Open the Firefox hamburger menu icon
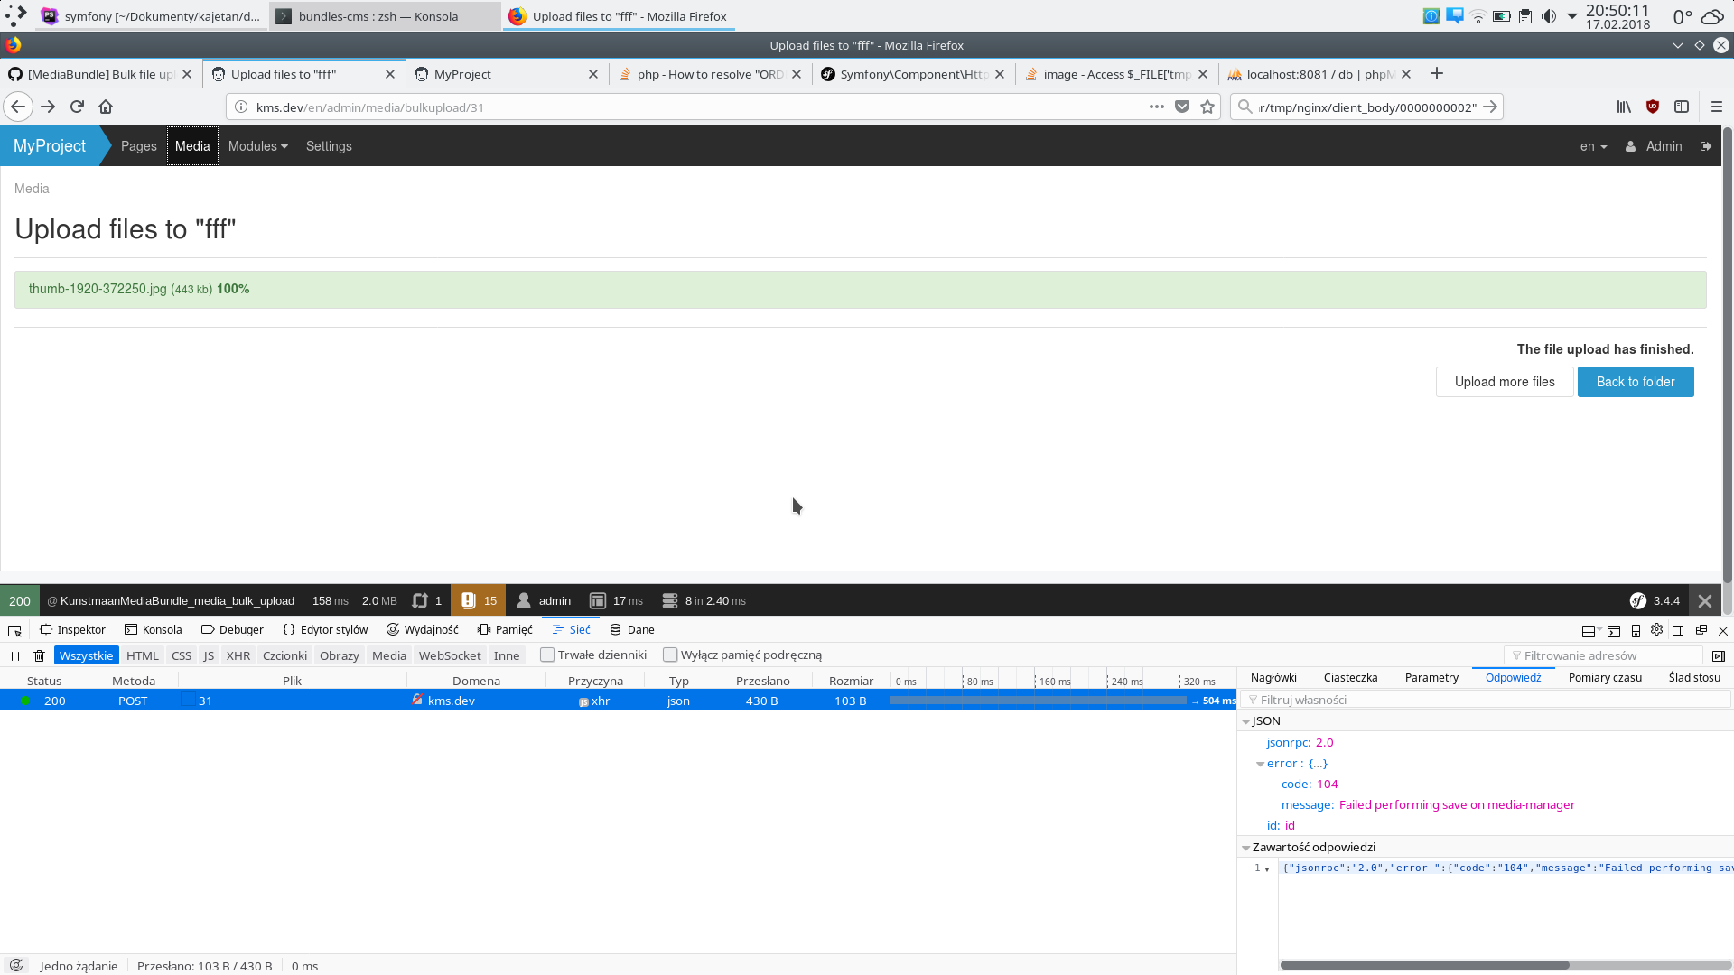1734x975 pixels. [1716, 107]
